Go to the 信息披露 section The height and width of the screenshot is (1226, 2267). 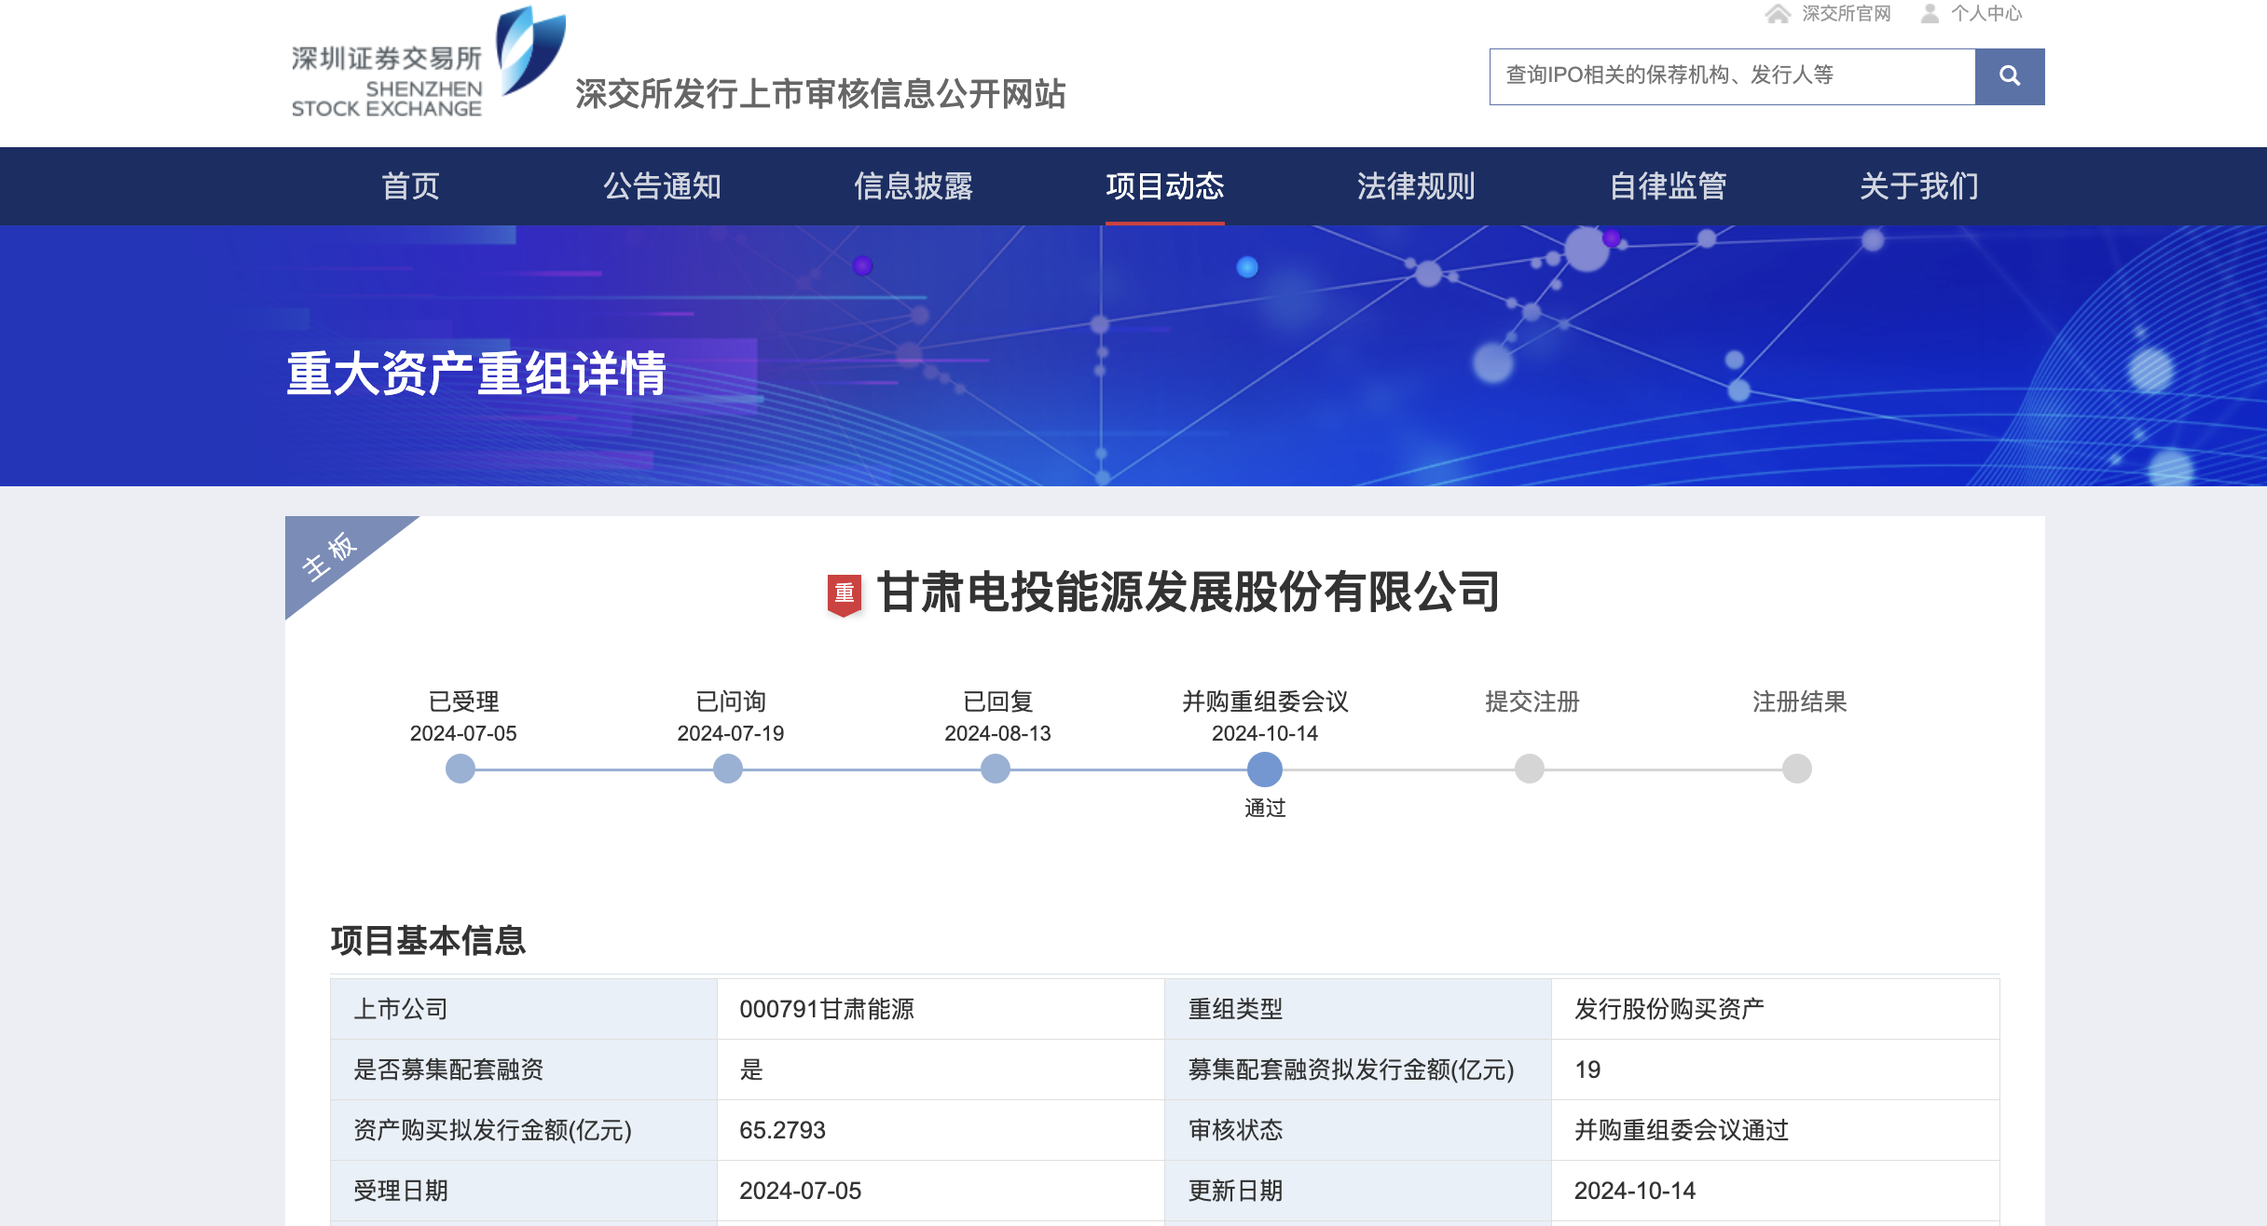914,186
